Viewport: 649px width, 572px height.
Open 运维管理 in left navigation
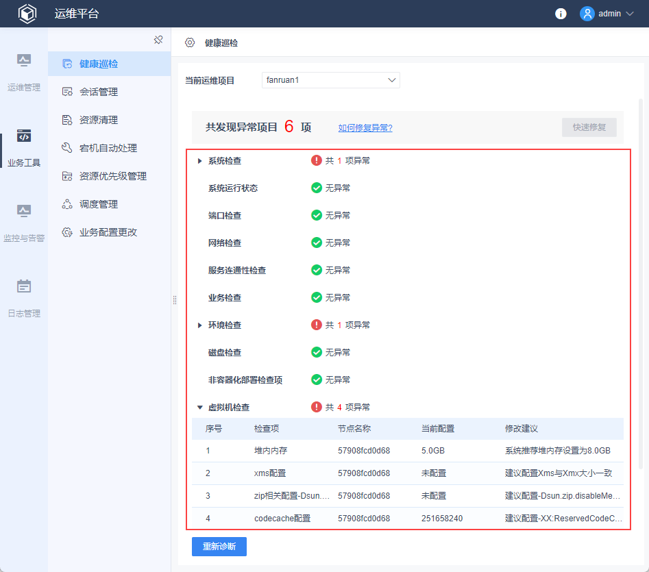pyautogui.click(x=24, y=72)
